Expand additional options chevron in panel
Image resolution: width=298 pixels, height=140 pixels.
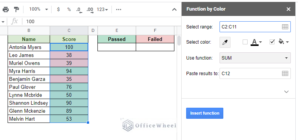click(286, 92)
